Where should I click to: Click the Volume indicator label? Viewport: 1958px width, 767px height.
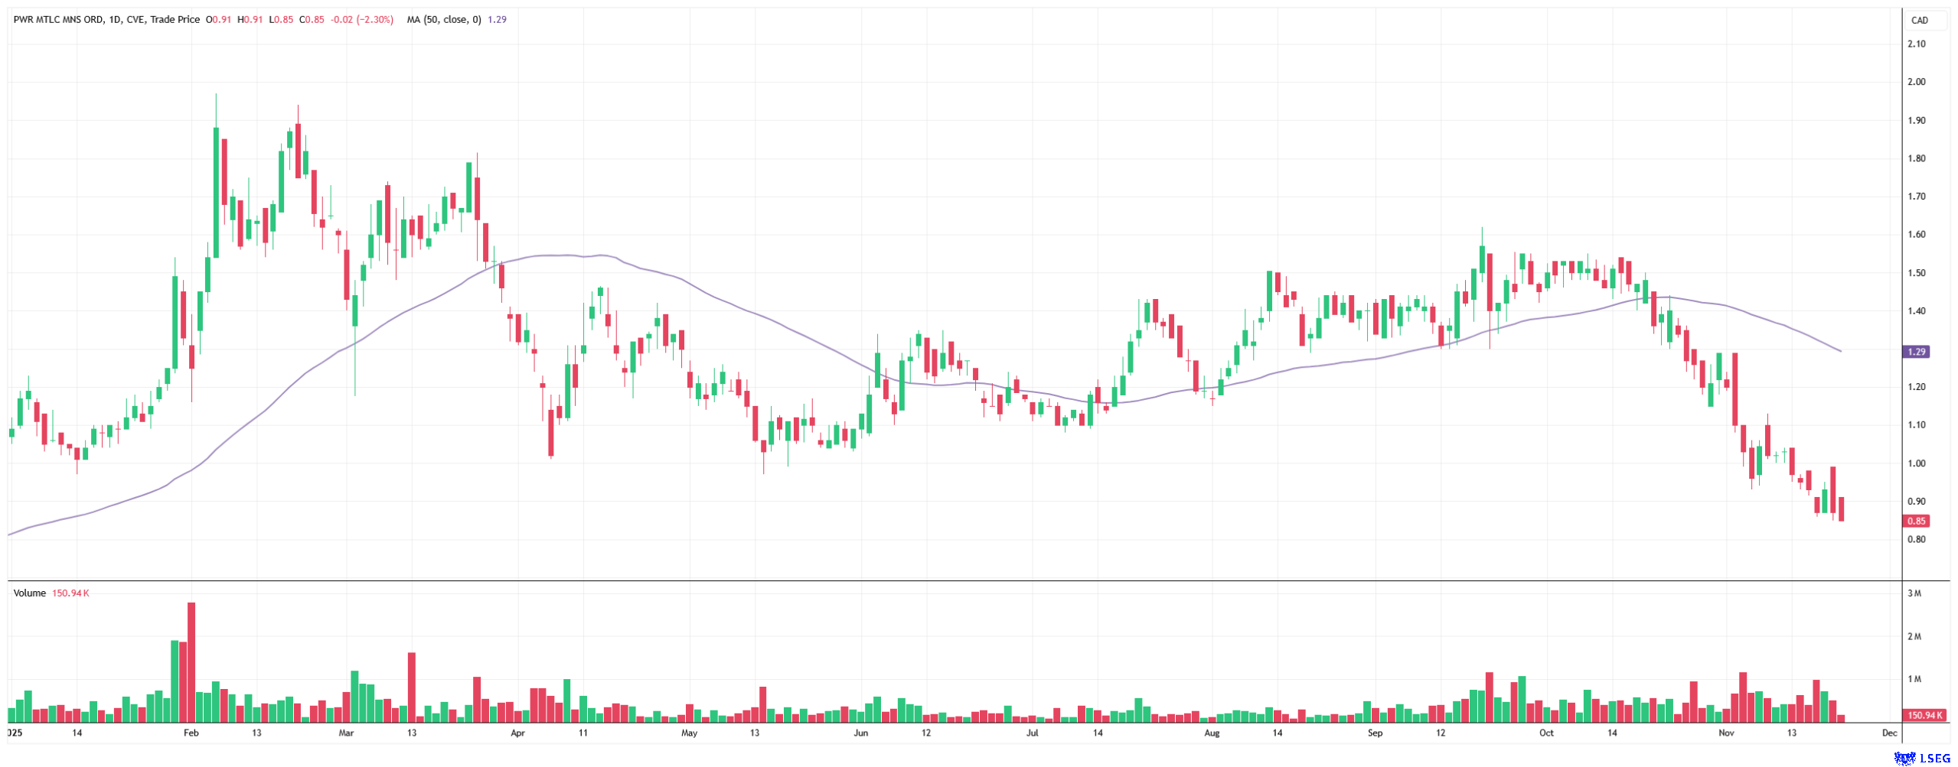click(x=30, y=593)
